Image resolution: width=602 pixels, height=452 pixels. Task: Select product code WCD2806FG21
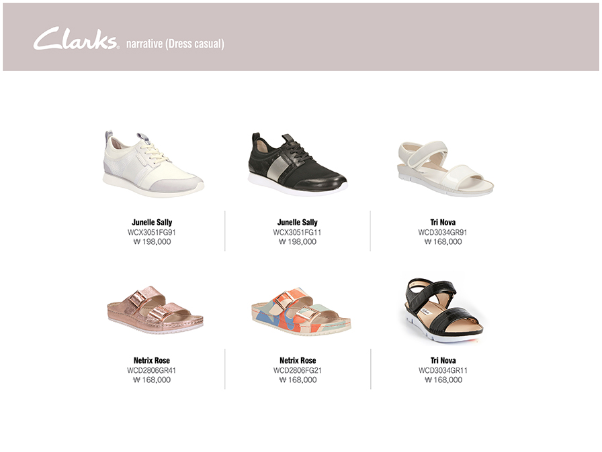[298, 370]
